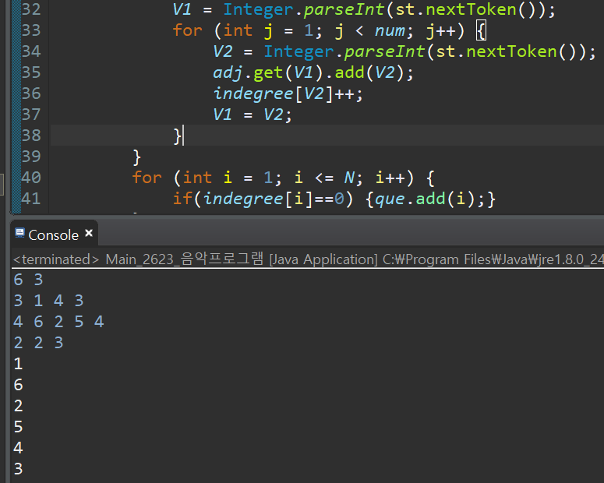Click 'V1 = V2;' statement on line 37
The image size is (604, 483).
(x=253, y=115)
